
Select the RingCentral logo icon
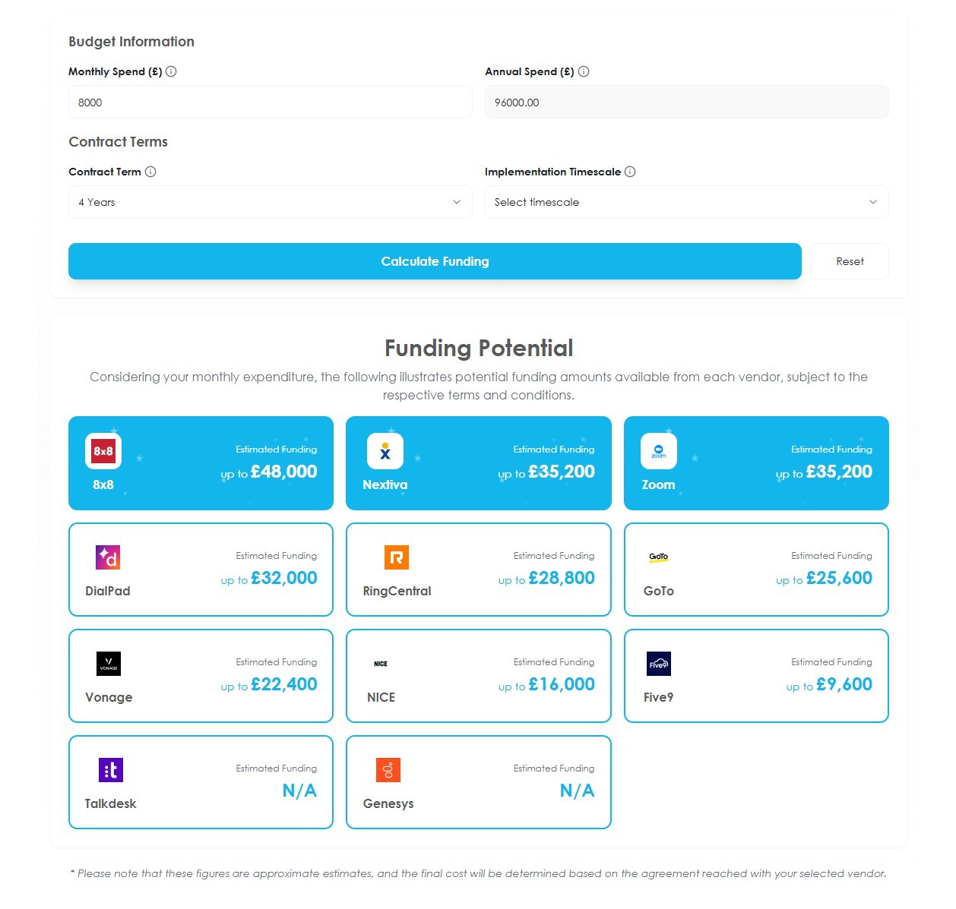[x=396, y=557]
